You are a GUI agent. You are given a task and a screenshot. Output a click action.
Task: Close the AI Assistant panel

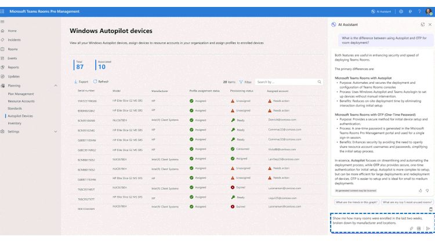(430, 25)
